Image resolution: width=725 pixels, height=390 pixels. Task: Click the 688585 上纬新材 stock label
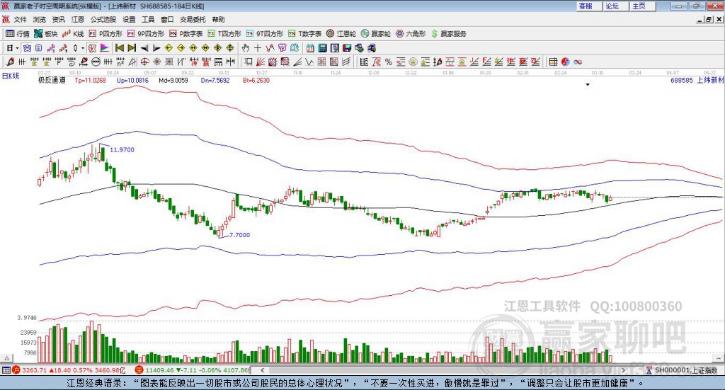pos(697,80)
